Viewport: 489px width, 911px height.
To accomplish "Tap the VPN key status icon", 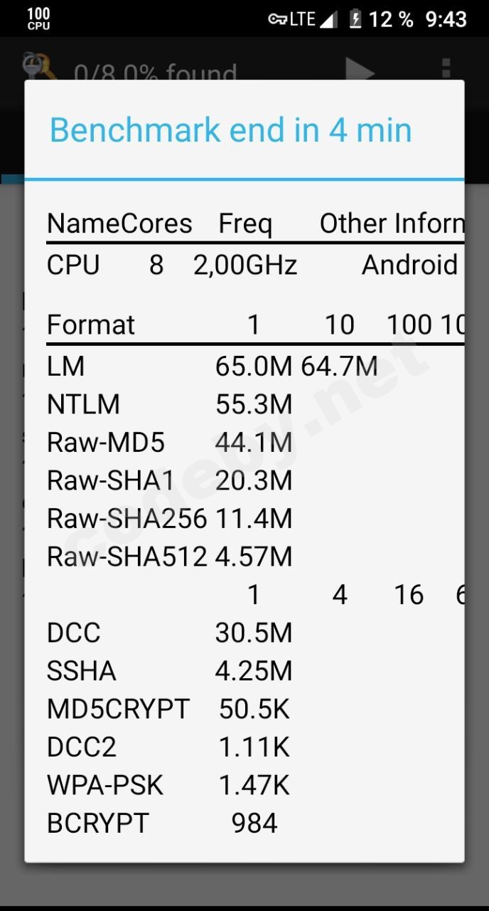I will pos(277,19).
